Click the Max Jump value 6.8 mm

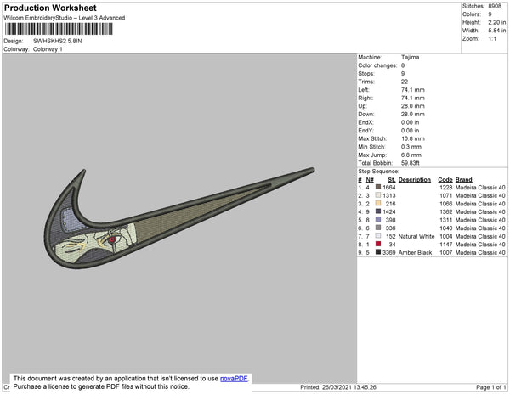coord(411,155)
